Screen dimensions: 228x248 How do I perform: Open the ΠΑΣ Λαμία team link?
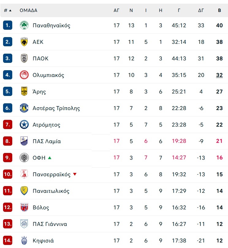pyautogui.click(x=47, y=141)
